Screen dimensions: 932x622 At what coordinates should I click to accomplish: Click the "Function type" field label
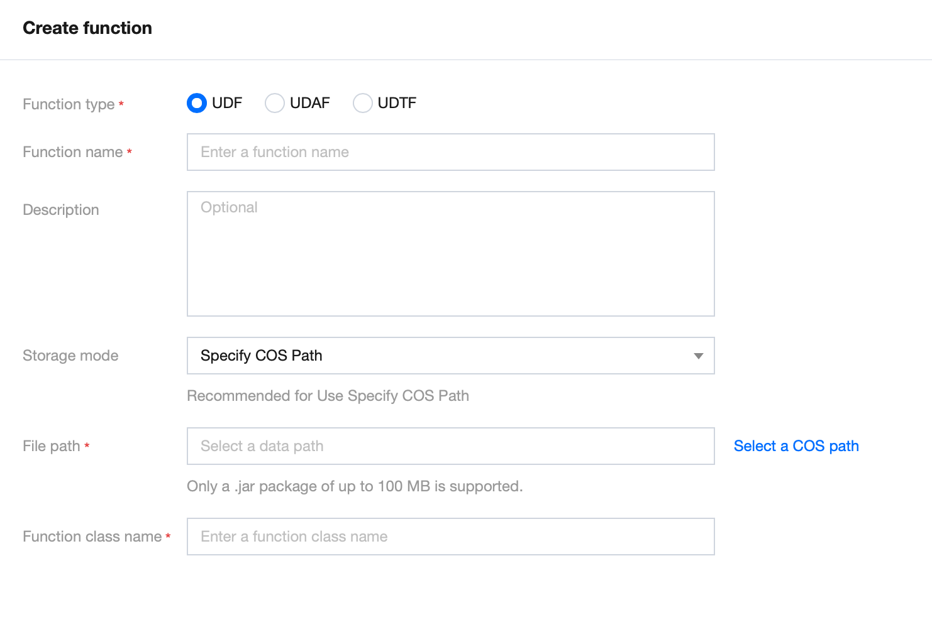[x=69, y=104]
